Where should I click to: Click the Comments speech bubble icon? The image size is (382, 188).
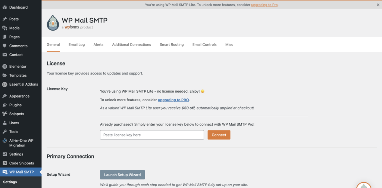pos(4,46)
